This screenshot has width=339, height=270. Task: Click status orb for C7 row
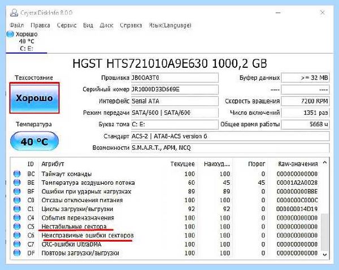click(x=17, y=244)
